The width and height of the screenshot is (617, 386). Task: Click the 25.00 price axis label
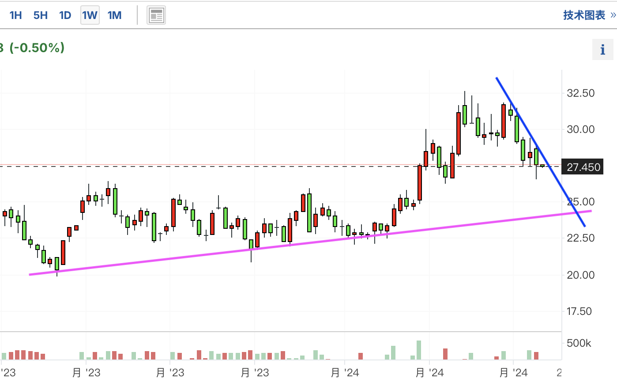pyautogui.click(x=580, y=201)
